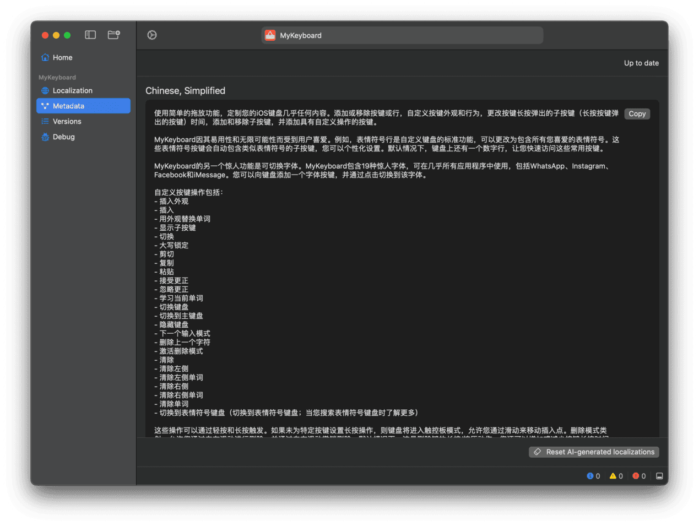
Task: Open the settings gear icon
Action: (x=152, y=35)
